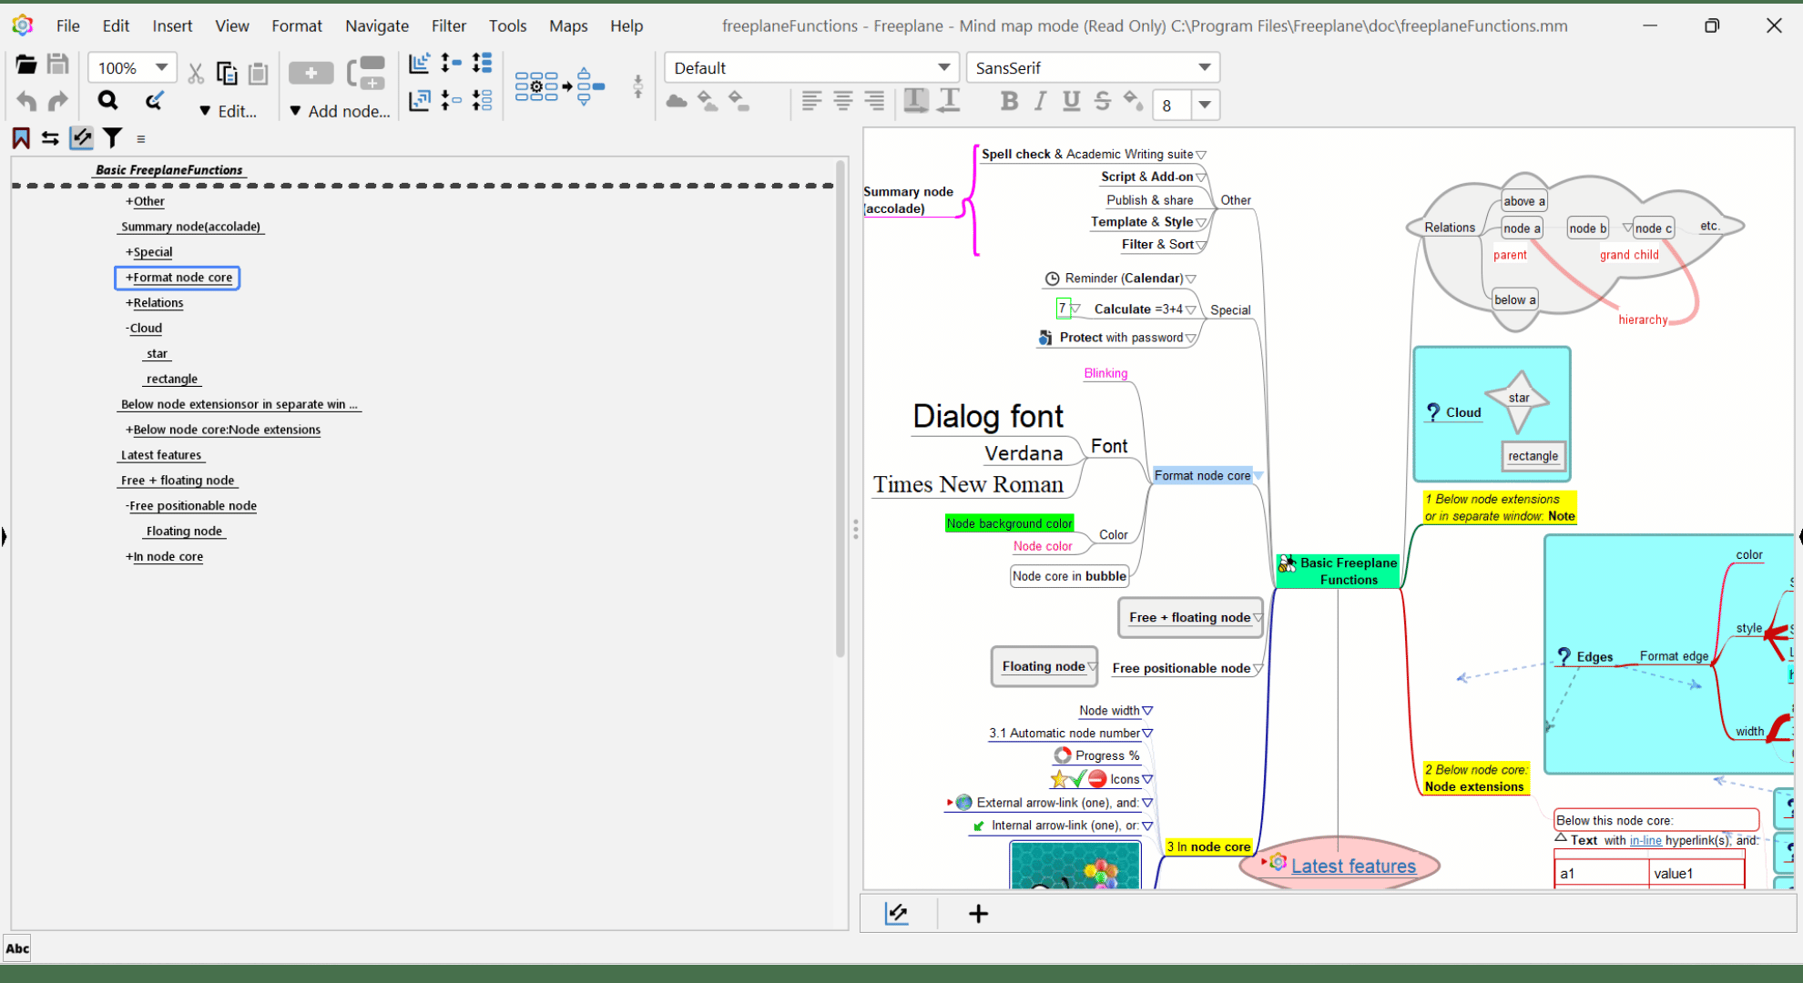Click the outline panel vertical scrollbar
1803x983 pixels.
(x=840, y=410)
